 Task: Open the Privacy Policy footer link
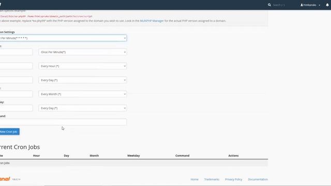233,179
